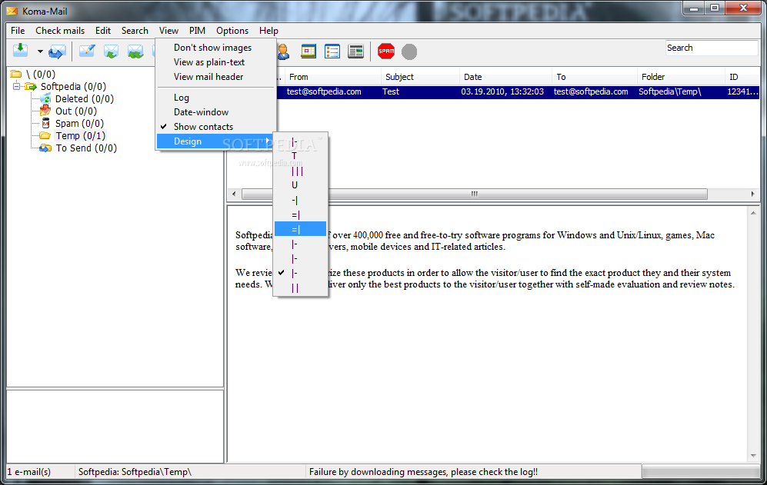The image size is (767, 485).
Task: Open the Help menu
Action: (x=268, y=30)
